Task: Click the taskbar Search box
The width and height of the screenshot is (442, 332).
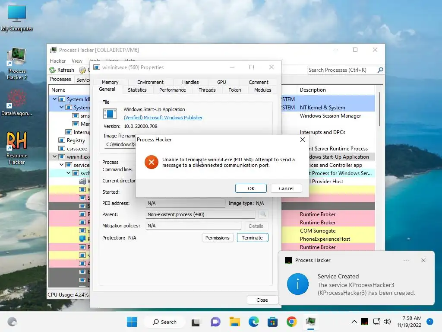Action: point(165,322)
